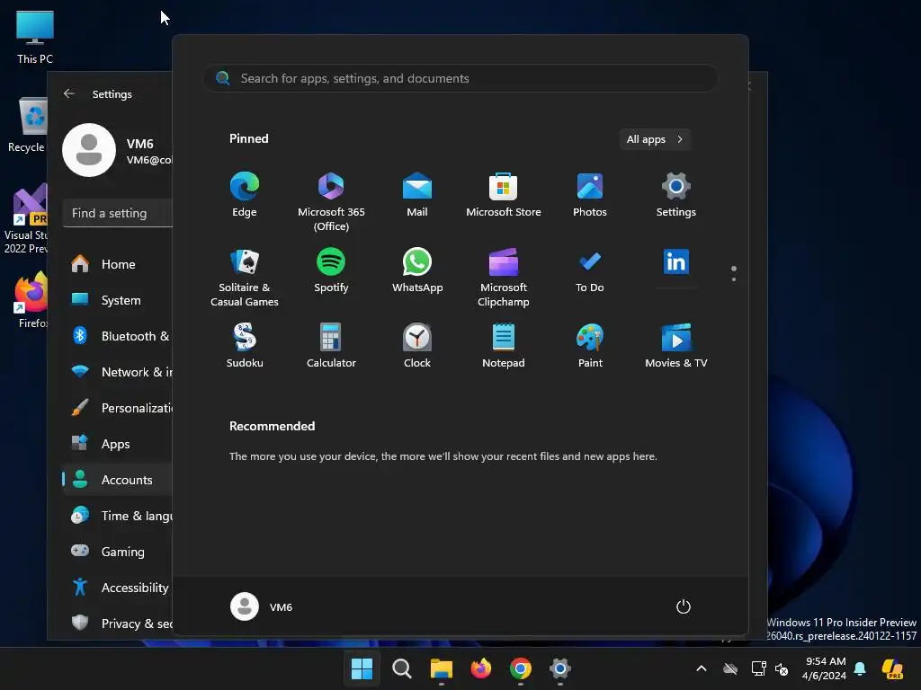Click the Windows Start button on taskbar

pyautogui.click(x=362, y=668)
